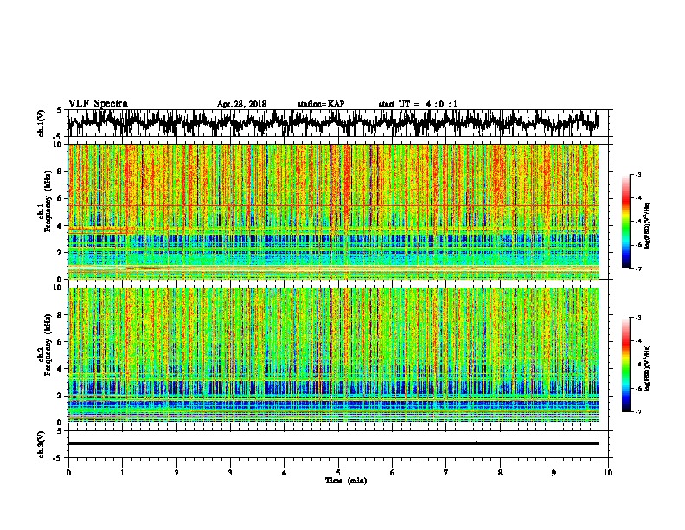Click the "-7" tick on ch.2 colorbar
Image resolution: width=685 pixels, height=530 pixels.
point(638,411)
